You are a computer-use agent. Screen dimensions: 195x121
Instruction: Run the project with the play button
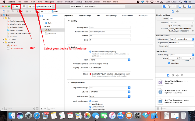(x=17, y=6)
